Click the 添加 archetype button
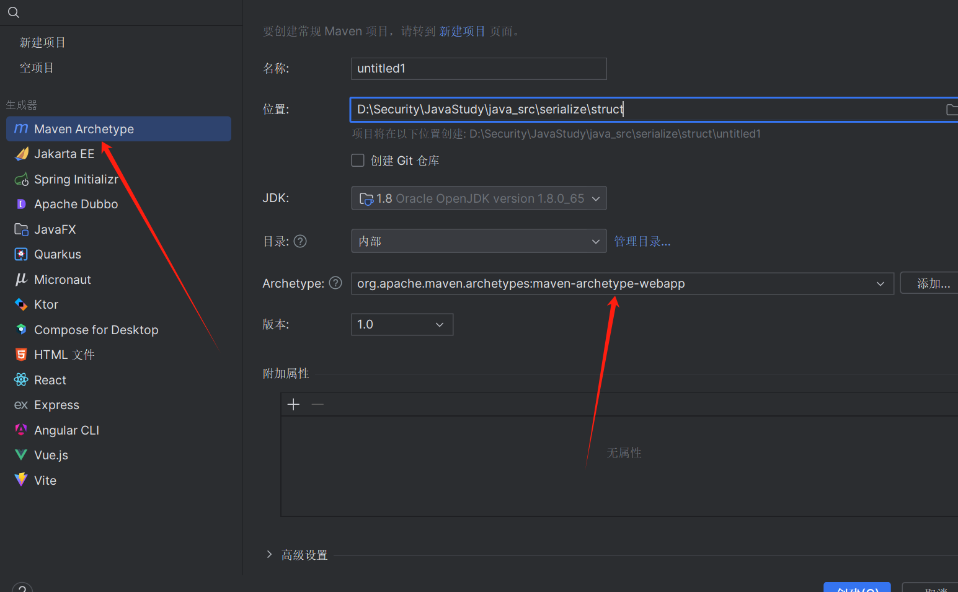The image size is (958, 592). [x=929, y=283]
